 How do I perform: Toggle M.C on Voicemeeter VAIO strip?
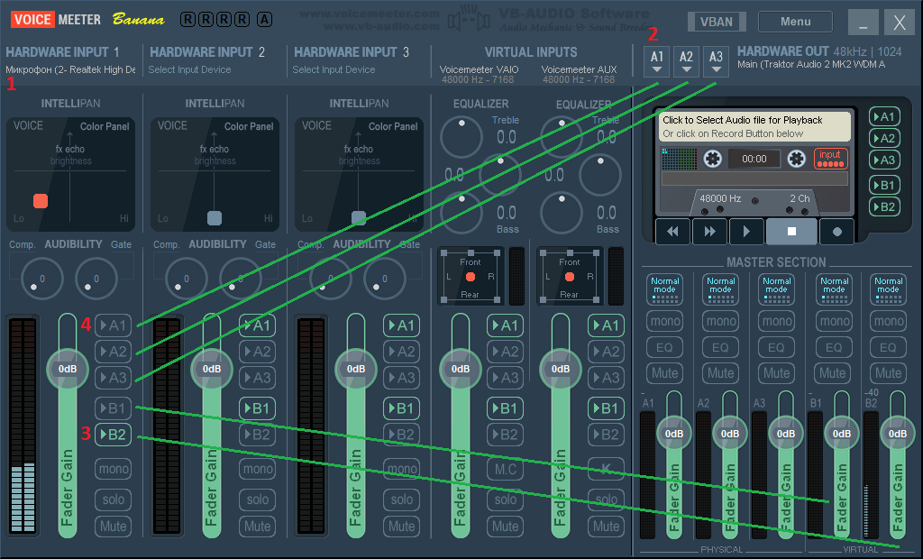pos(505,469)
